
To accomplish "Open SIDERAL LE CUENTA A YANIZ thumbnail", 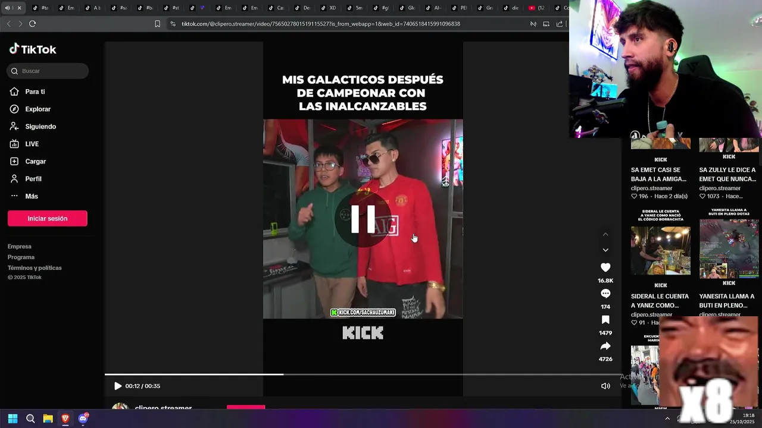I will pos(661,251).
